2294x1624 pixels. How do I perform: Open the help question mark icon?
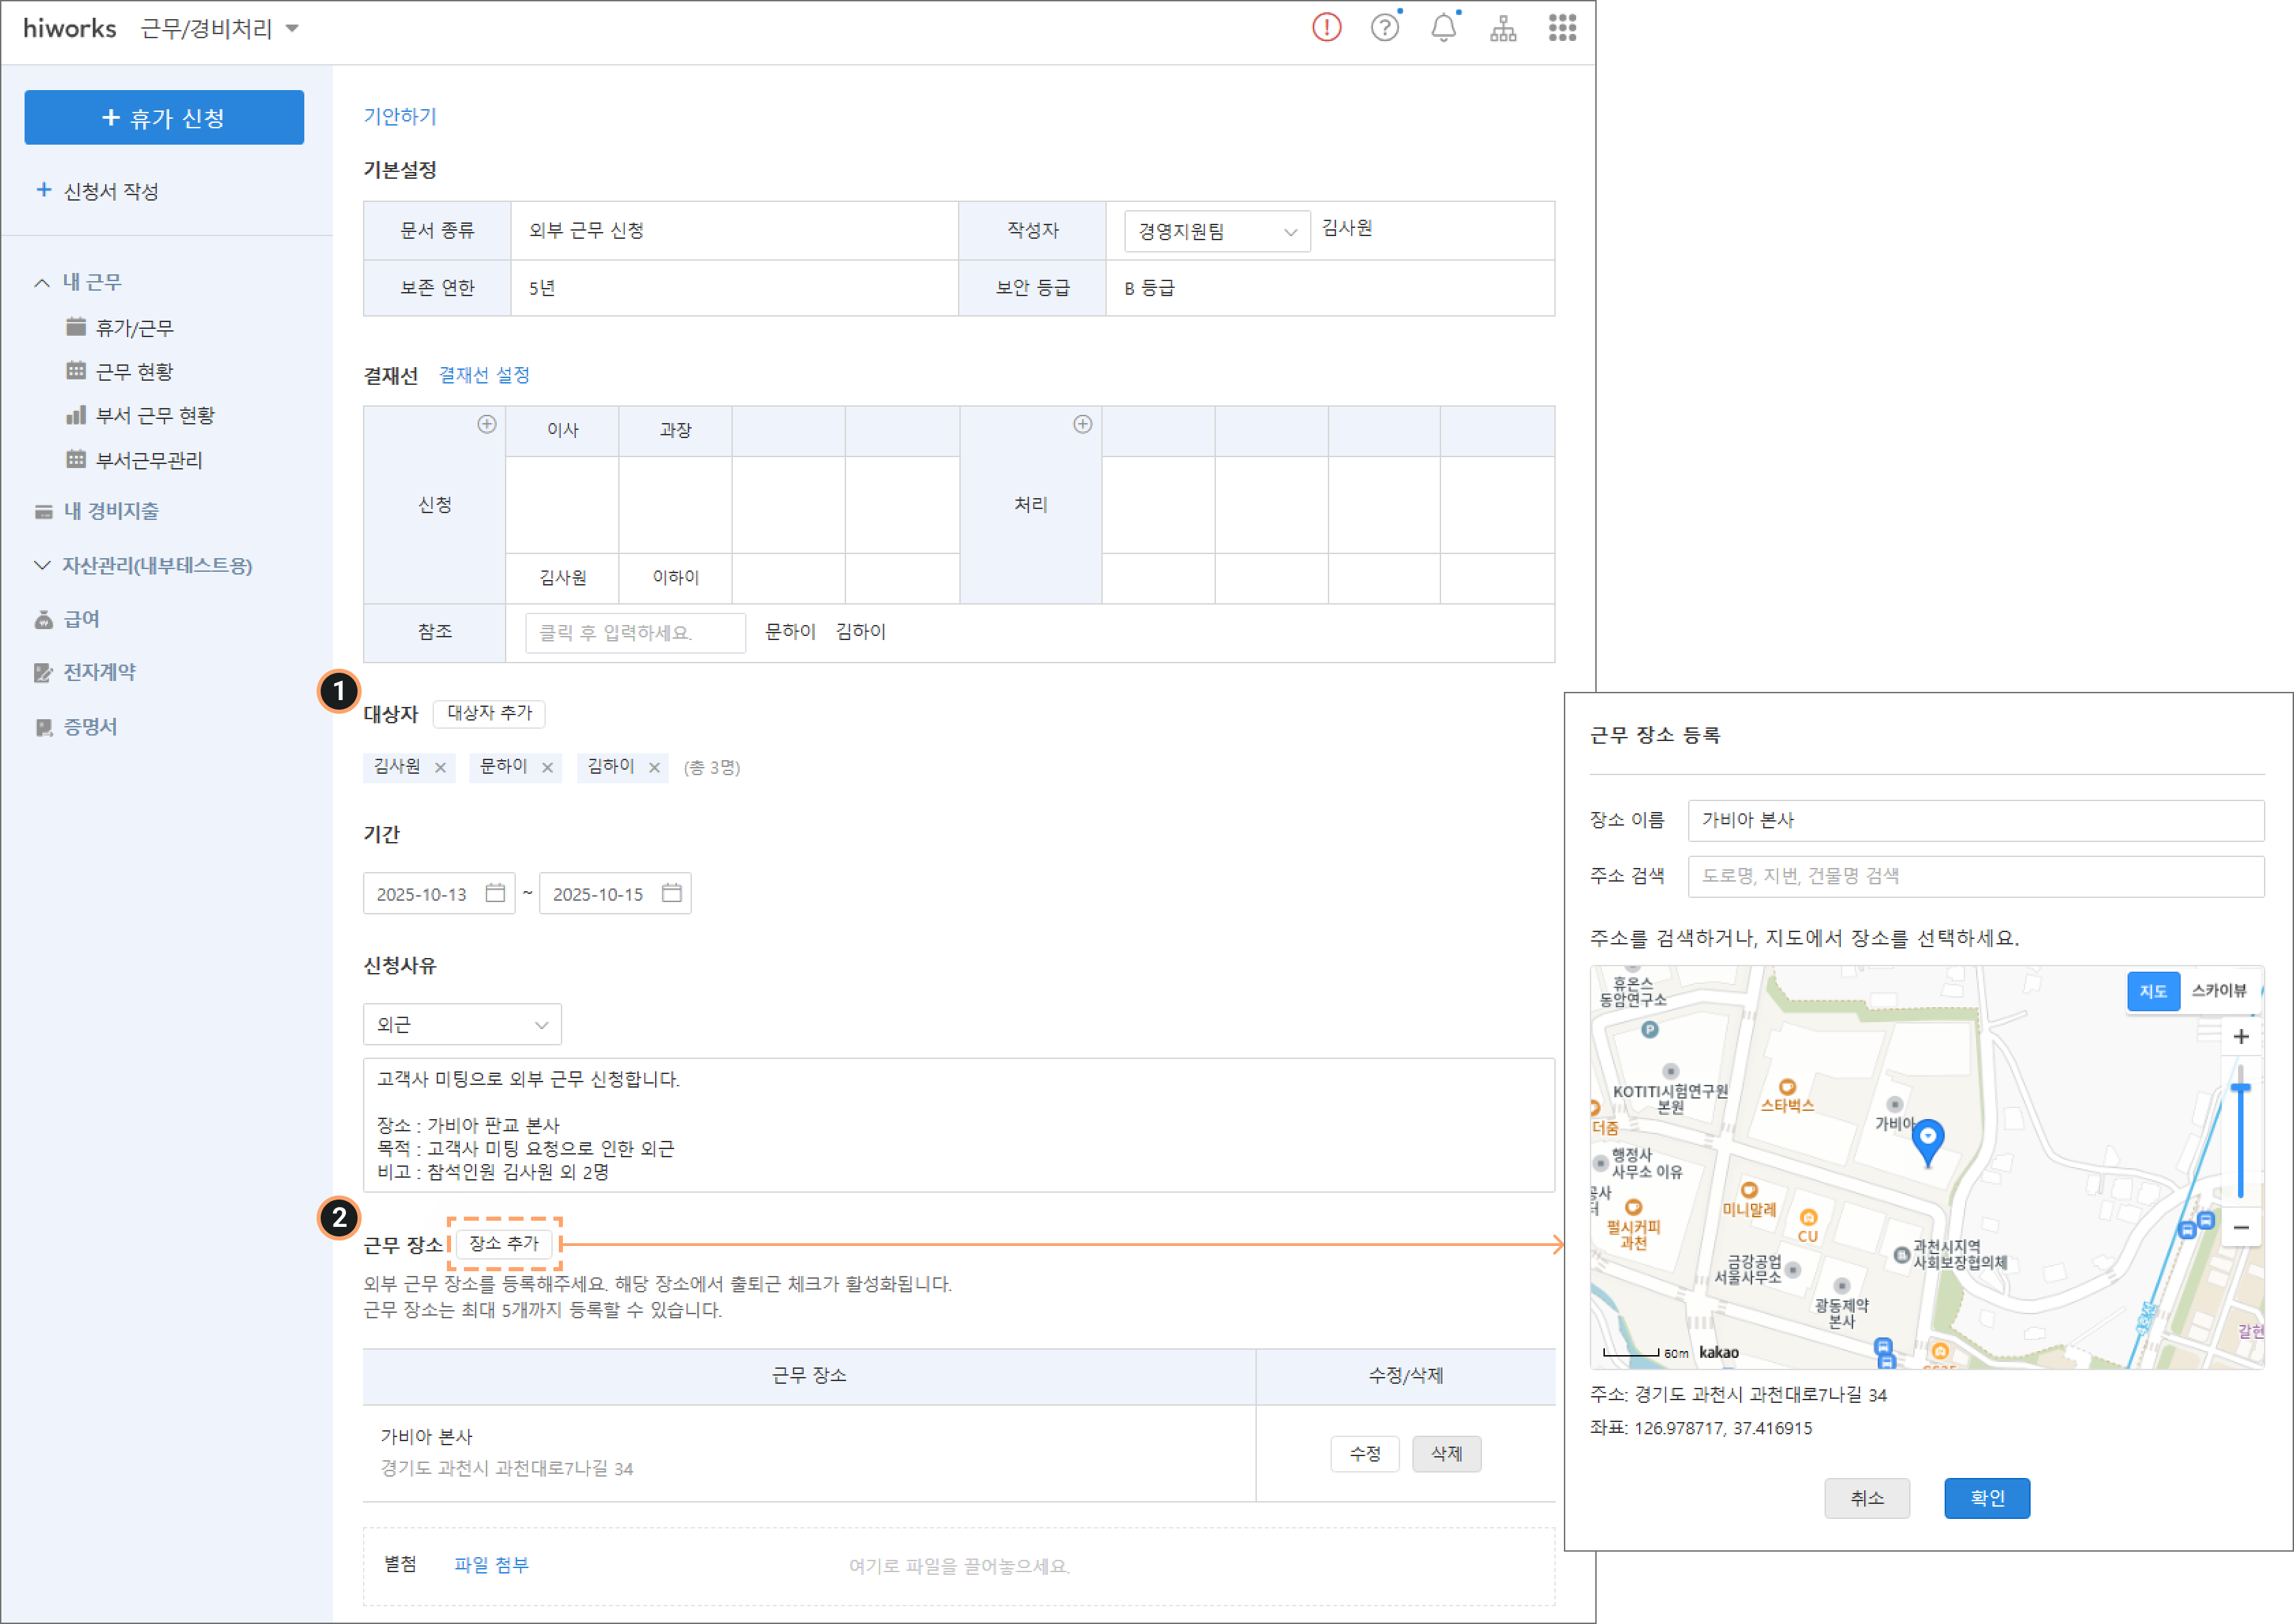[1384, 28]
